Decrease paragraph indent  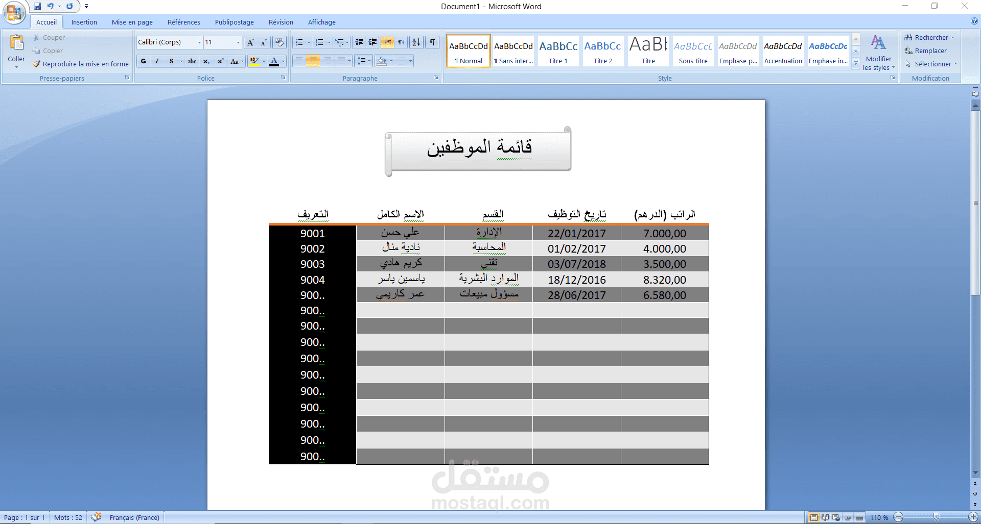[x=360, y=42]
